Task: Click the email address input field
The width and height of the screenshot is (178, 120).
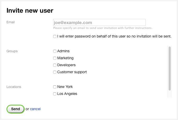Action: (x=99, y=22)
